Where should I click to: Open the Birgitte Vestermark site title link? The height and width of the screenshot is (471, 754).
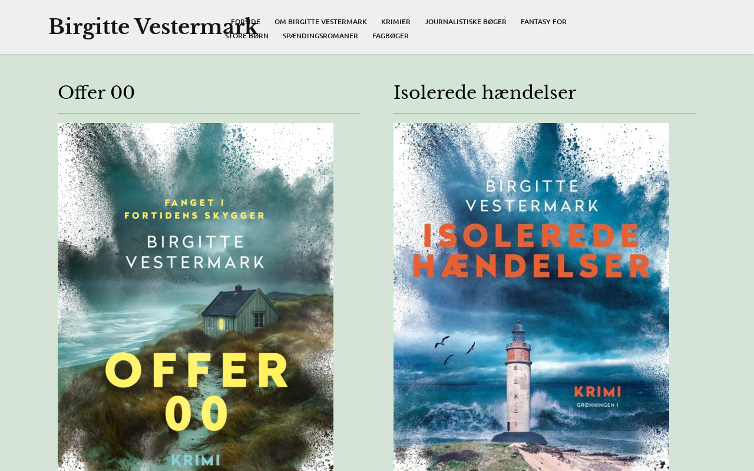pos(153,27)
